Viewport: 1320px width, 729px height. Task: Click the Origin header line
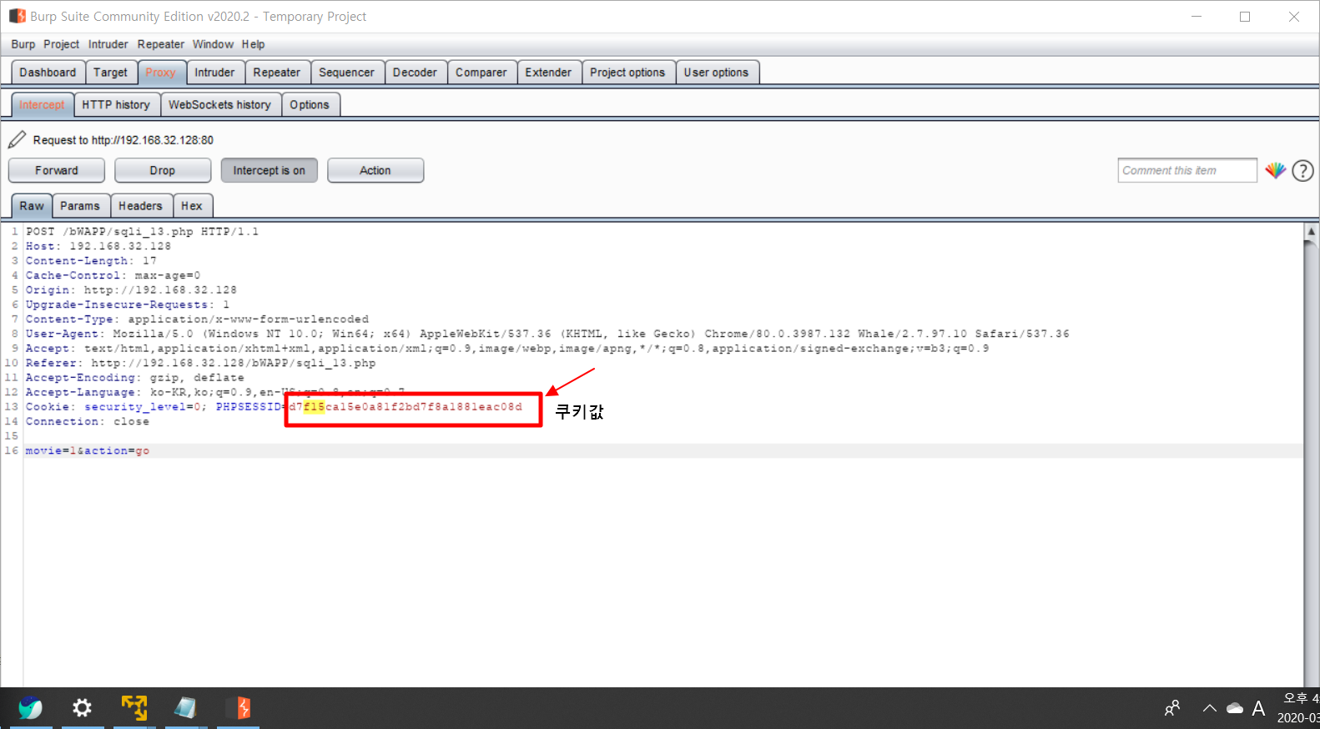click(131, 290)
